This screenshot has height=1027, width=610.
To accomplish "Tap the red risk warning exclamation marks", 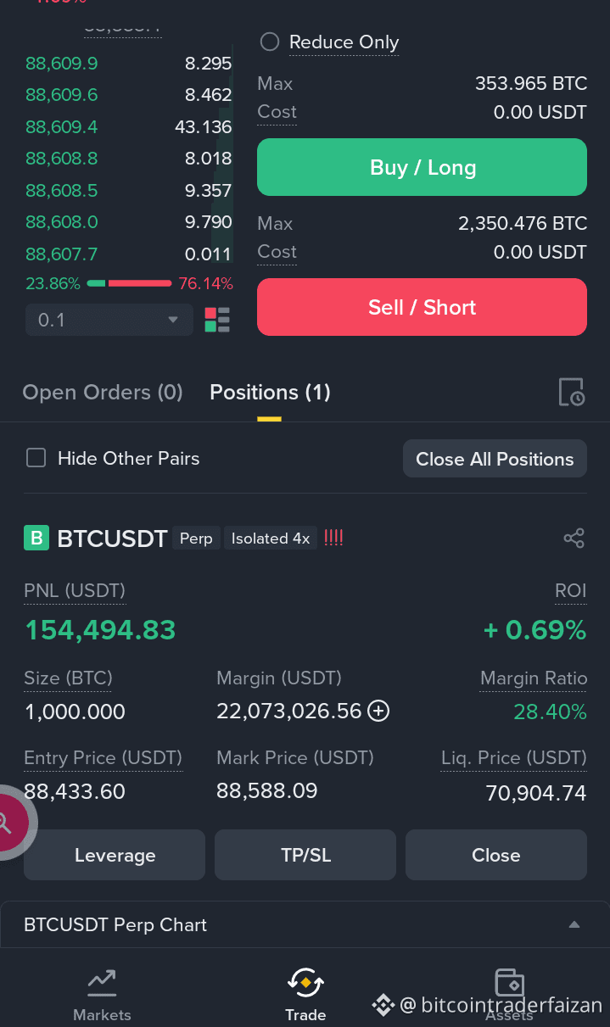I will (333, 538).
